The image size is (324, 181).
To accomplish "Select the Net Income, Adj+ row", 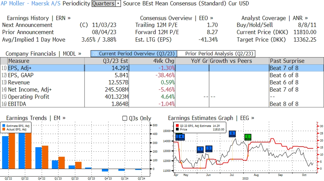I will [162, 90].
